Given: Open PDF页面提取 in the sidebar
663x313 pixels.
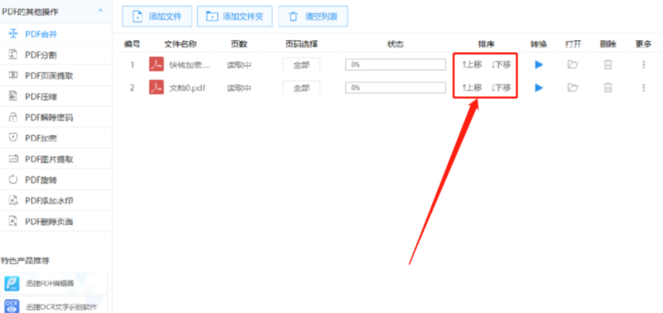Looking at the screenshot, I should 56,76.
